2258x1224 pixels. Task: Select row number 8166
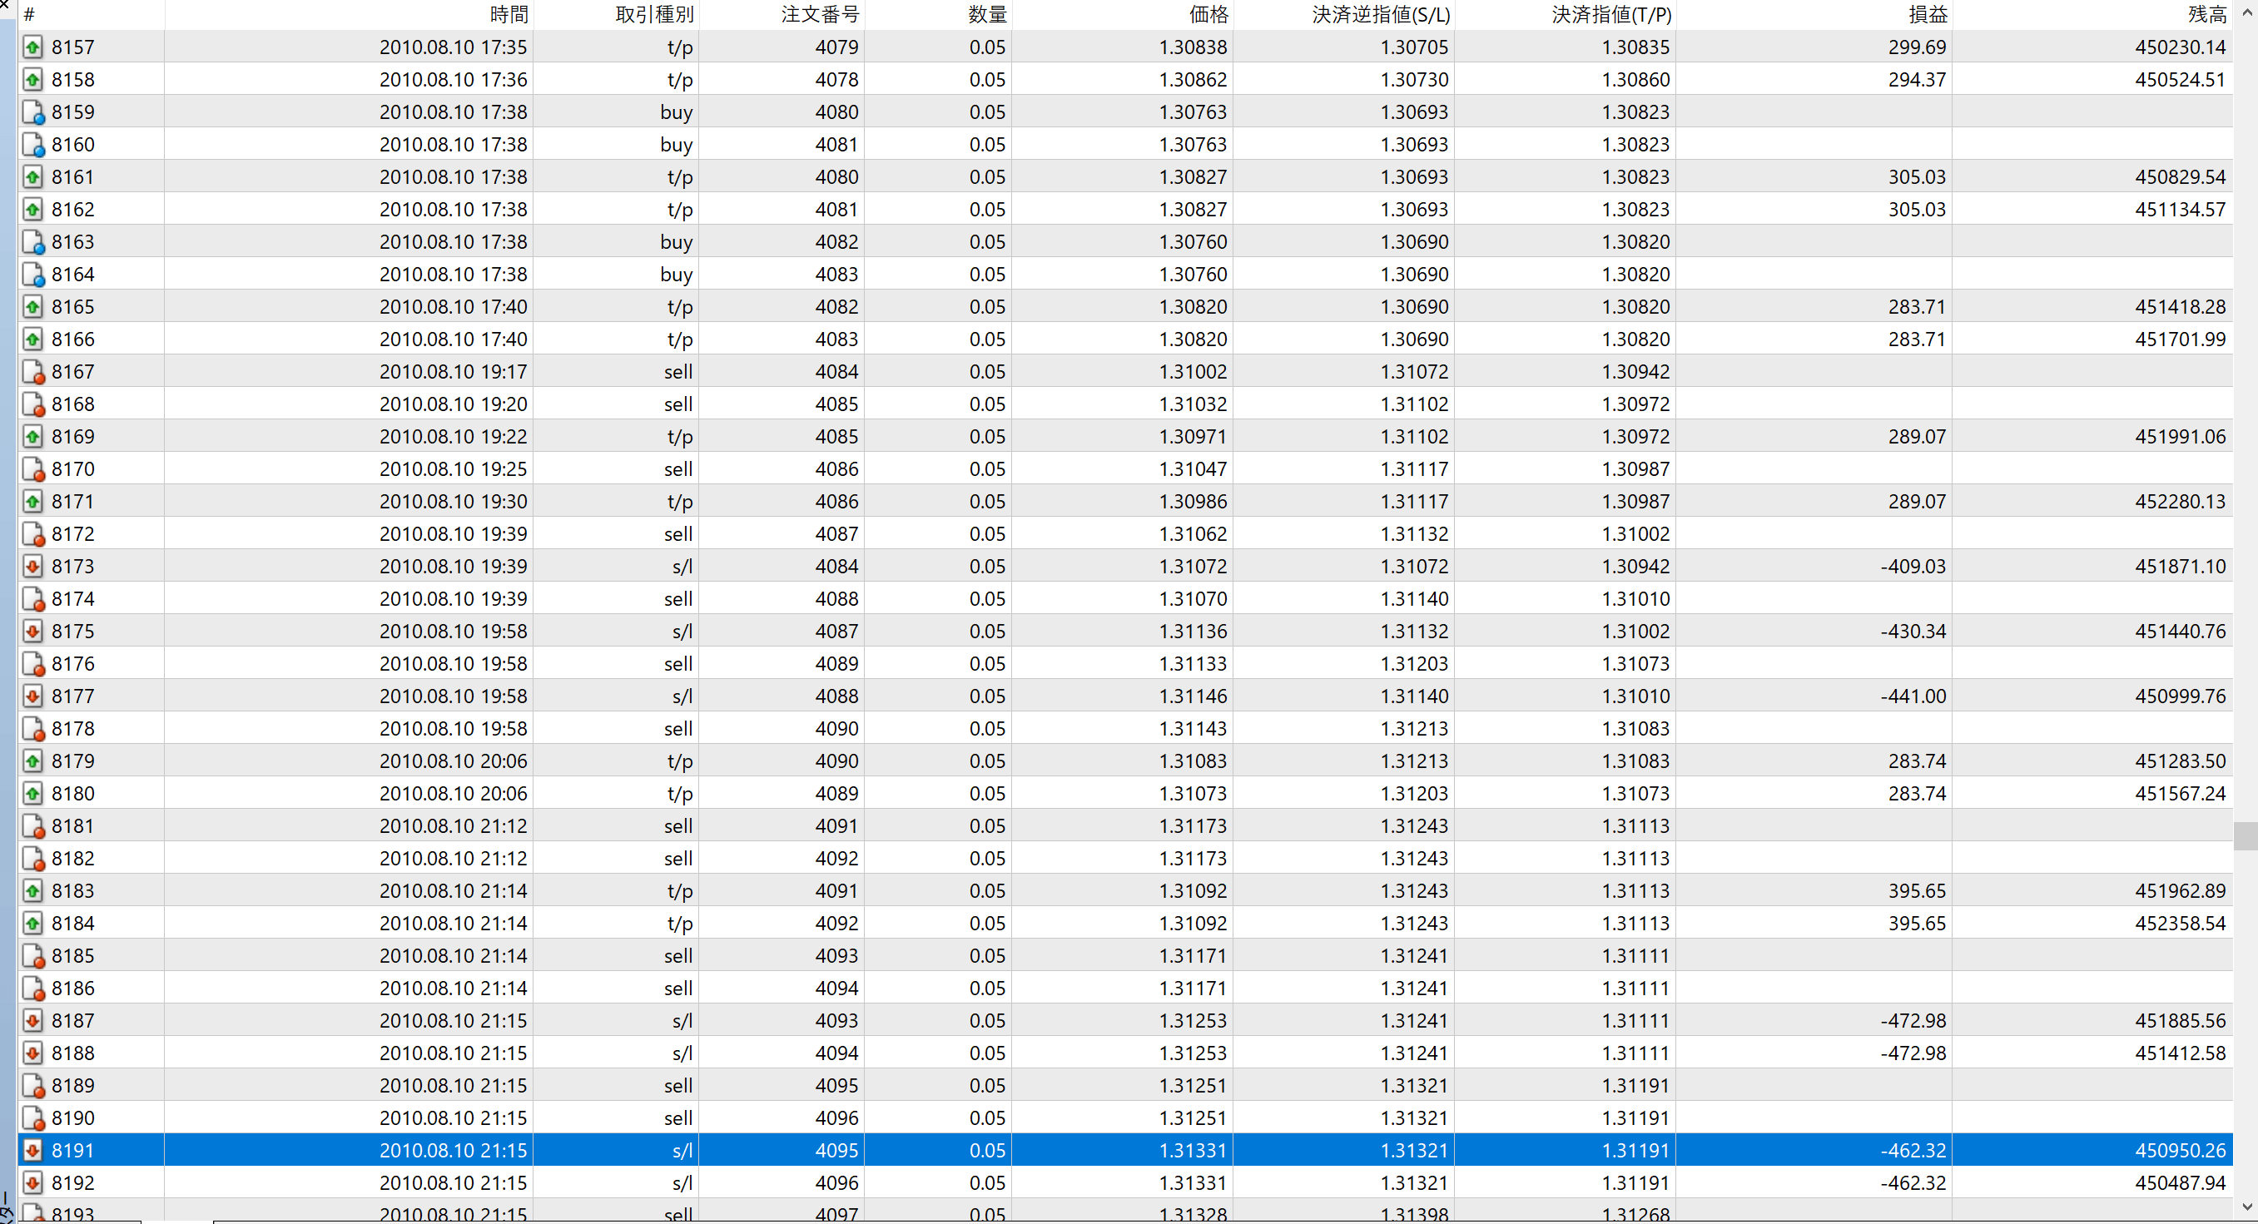click(72, 339)
